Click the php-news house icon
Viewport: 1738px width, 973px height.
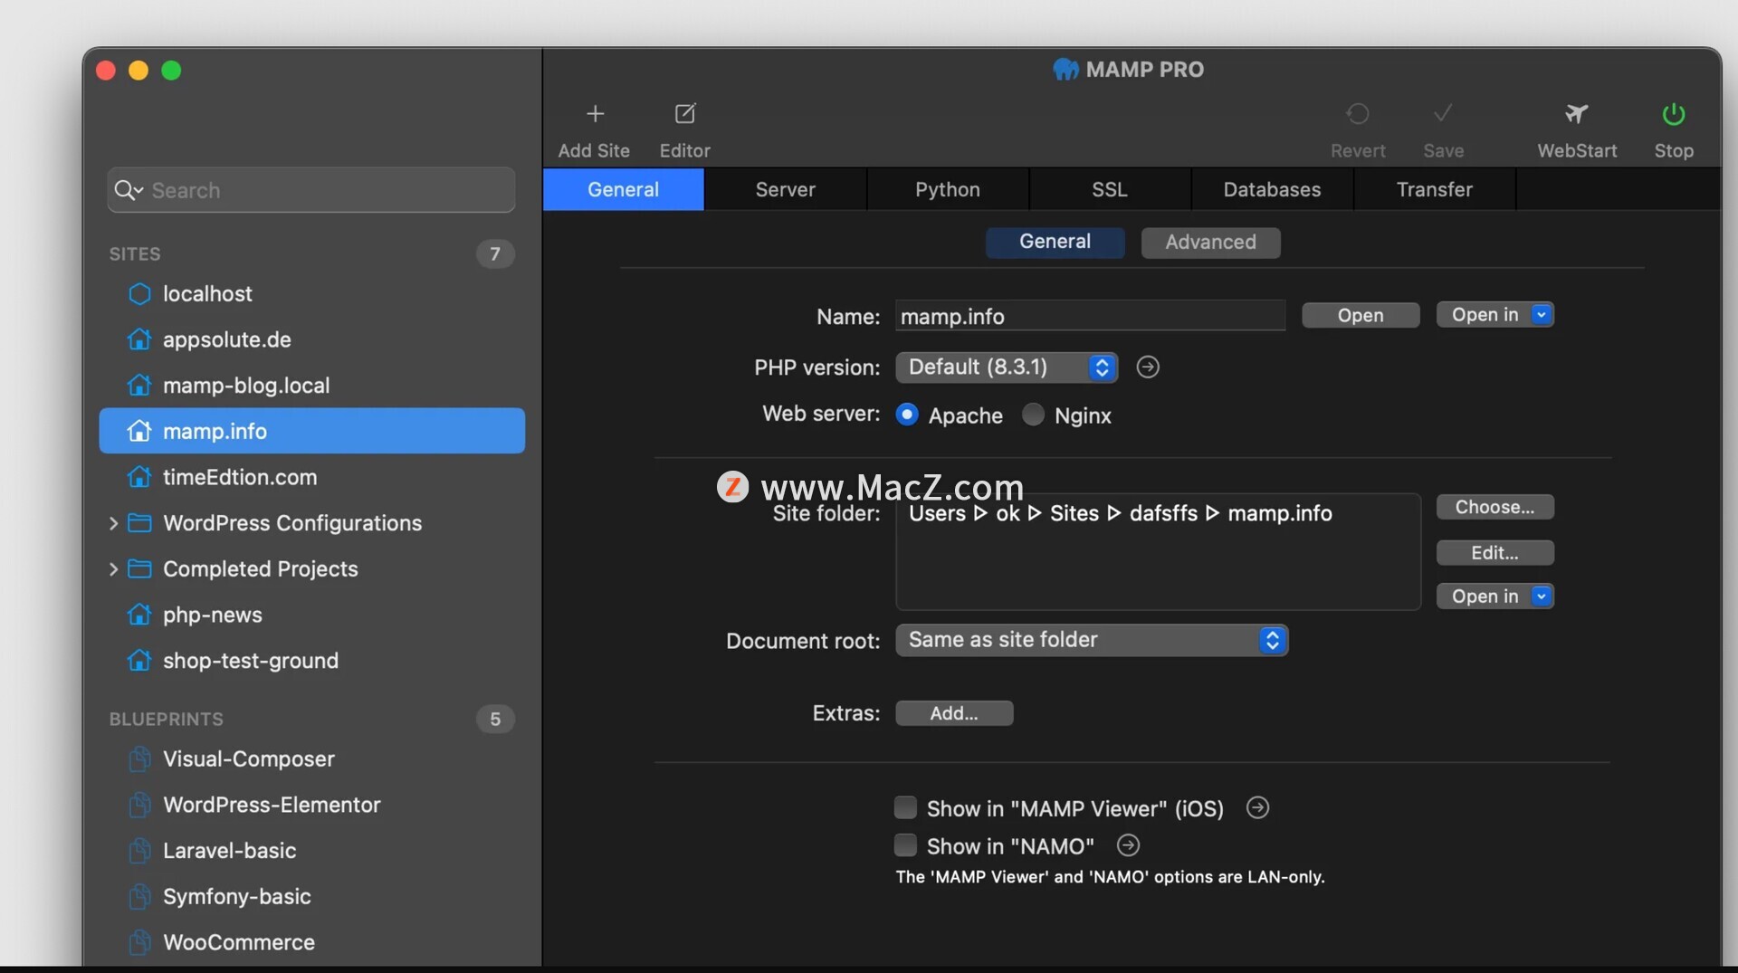pyautogui.click(x=139, y=615)
